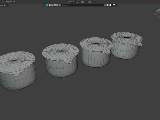Open the hierarchy display dropdown icon
Viewport: 160px width, 120px height.
click(110, 5)
